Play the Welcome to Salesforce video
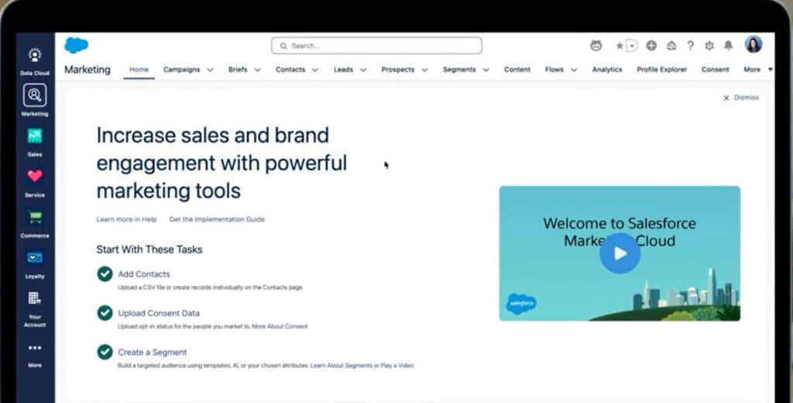The width and height of the screenshot is (793, 403). pyautogui.click(x=620, y=253)
